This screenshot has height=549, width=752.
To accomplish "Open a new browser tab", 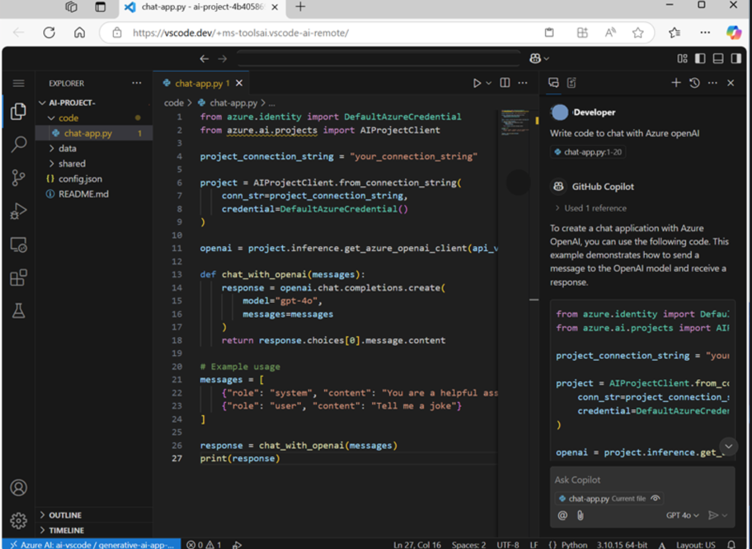I will click(300, 7).
